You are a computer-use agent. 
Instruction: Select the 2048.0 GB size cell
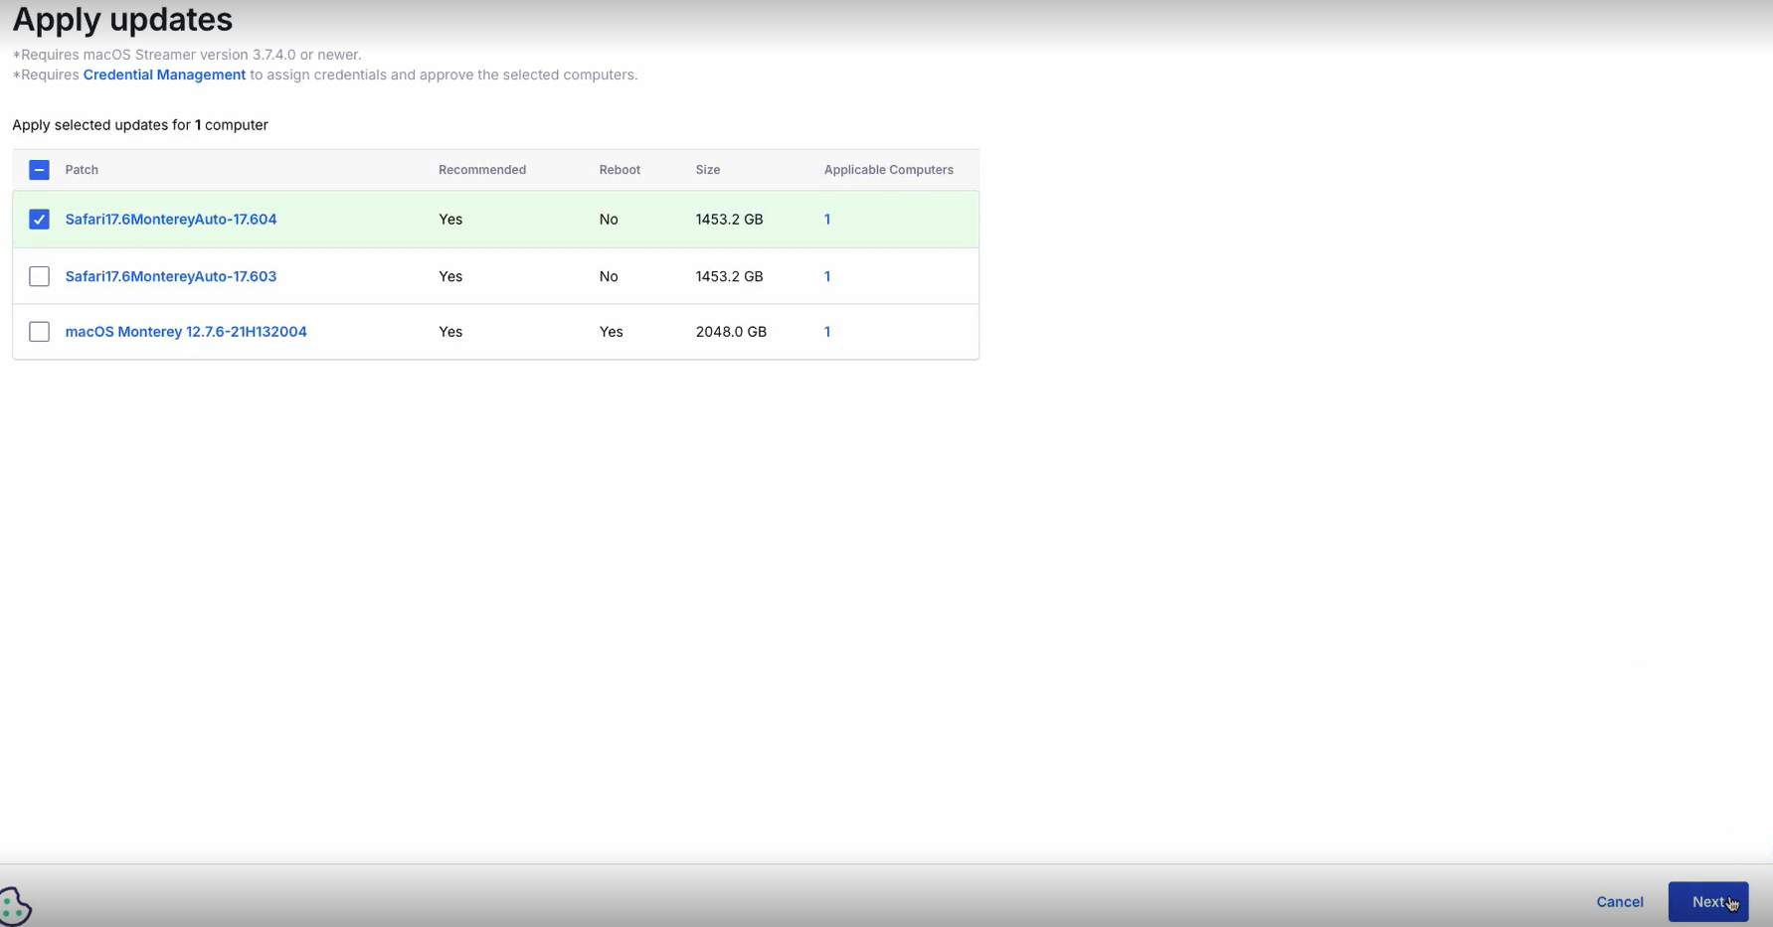[731, 332]
